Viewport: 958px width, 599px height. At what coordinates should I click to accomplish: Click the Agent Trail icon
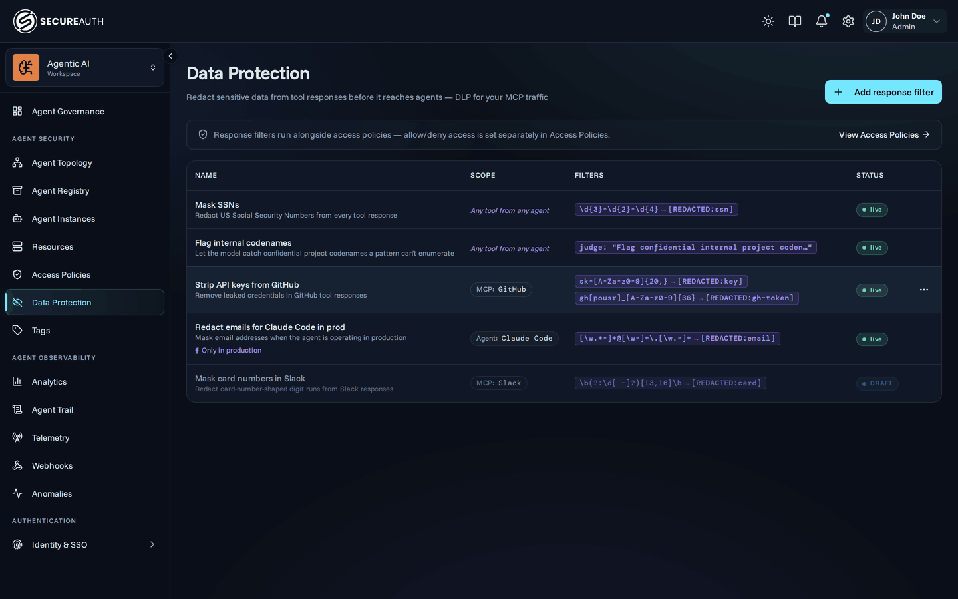click(17, 409)
